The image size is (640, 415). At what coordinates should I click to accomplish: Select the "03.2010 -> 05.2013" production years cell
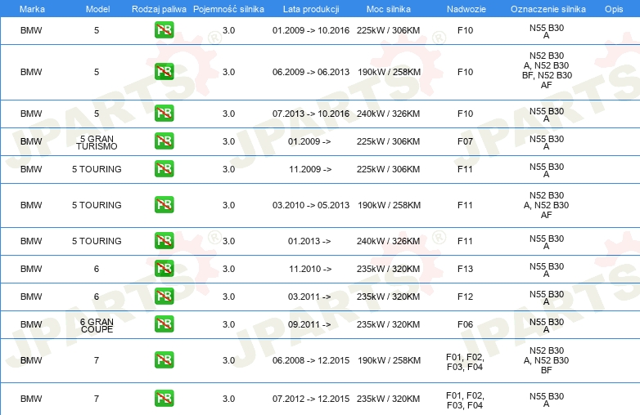coord(311,205)
